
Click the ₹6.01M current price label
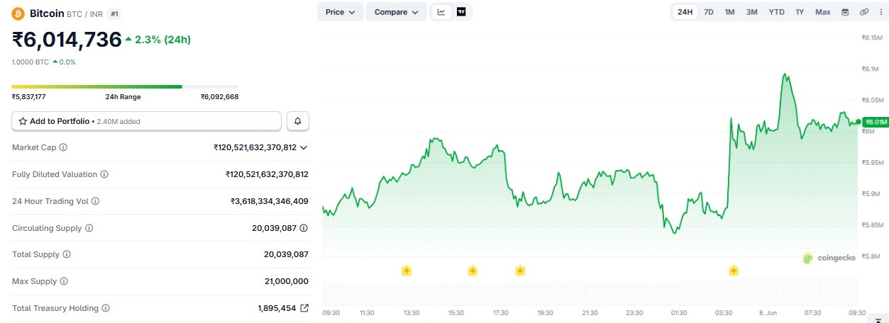click(x=876, y=122)
